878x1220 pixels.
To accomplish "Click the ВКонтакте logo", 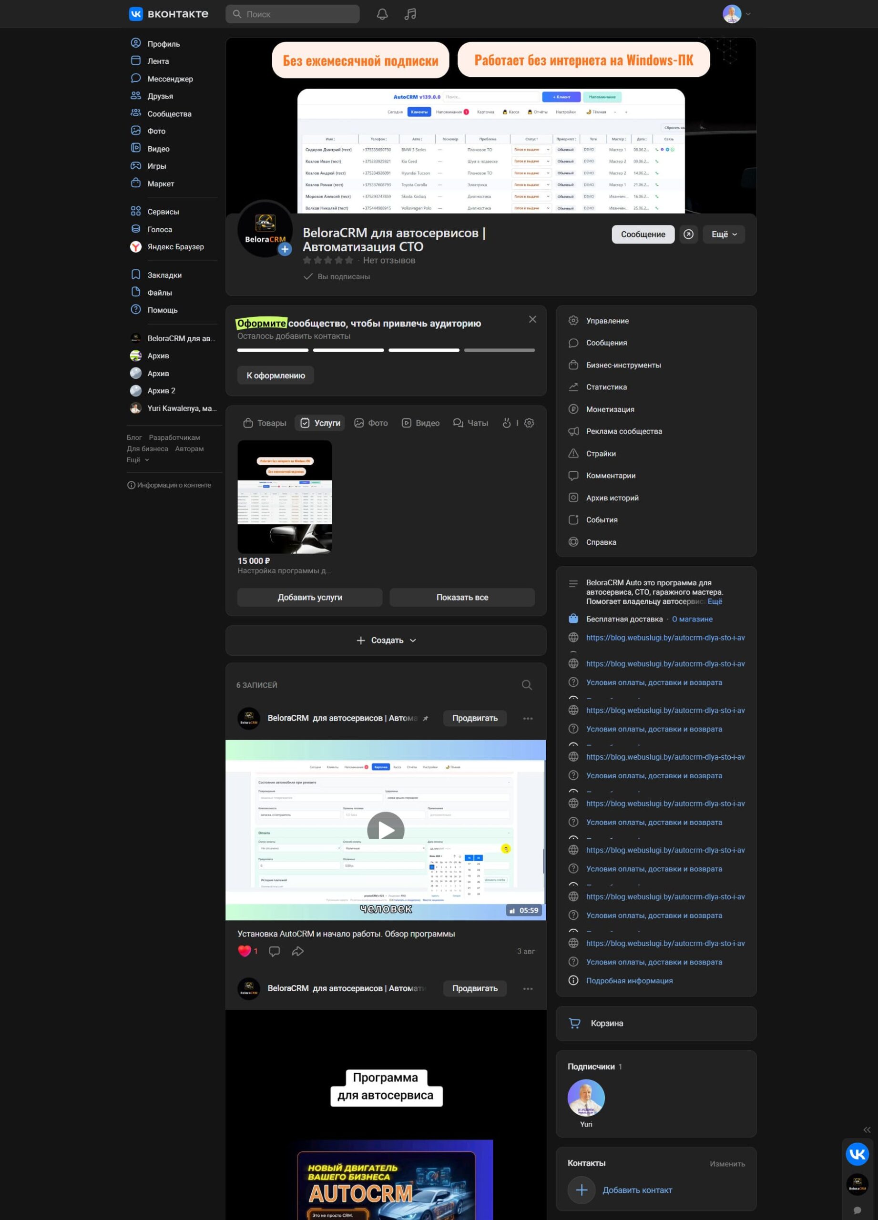I will click(x=168, y=14).
